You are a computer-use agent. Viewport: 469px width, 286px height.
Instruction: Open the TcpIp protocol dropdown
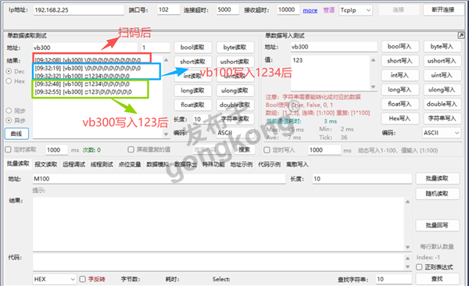click(x=356, y=10)
